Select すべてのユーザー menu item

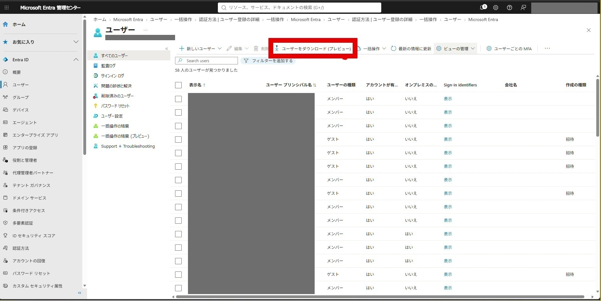[129, 56]
